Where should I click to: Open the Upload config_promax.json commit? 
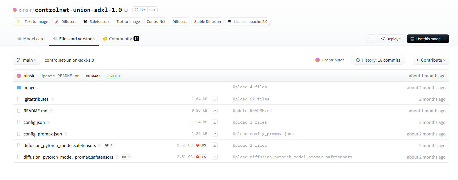click(263, 134)
